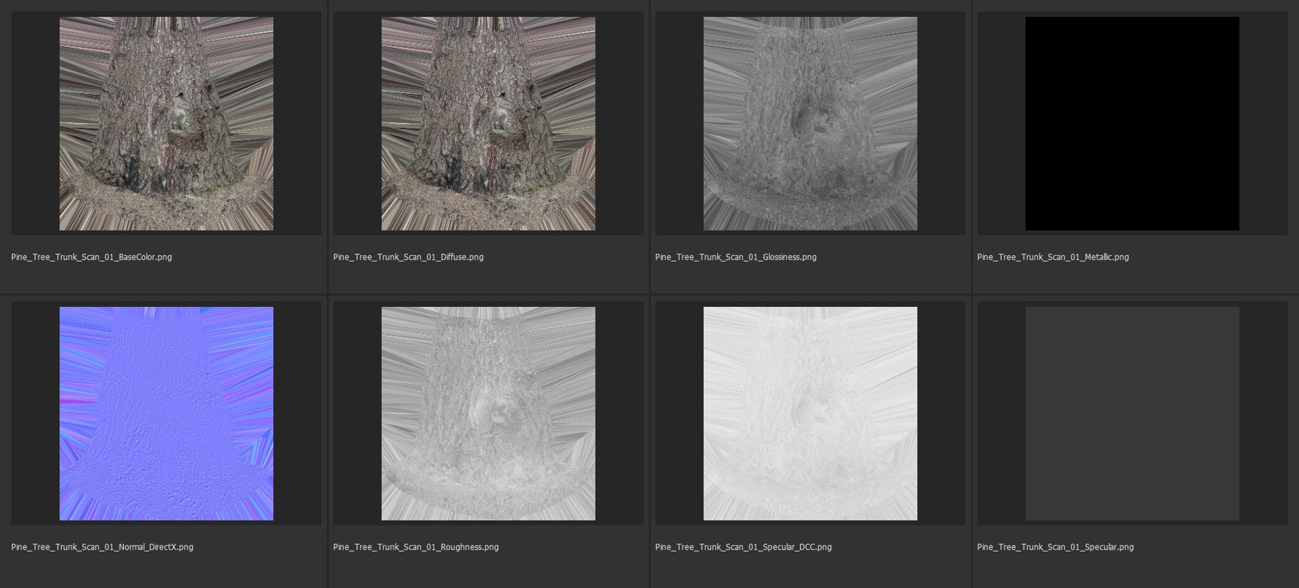
Task: Select the BaseColor bark texture thumbnail
Action: [166, 124]
